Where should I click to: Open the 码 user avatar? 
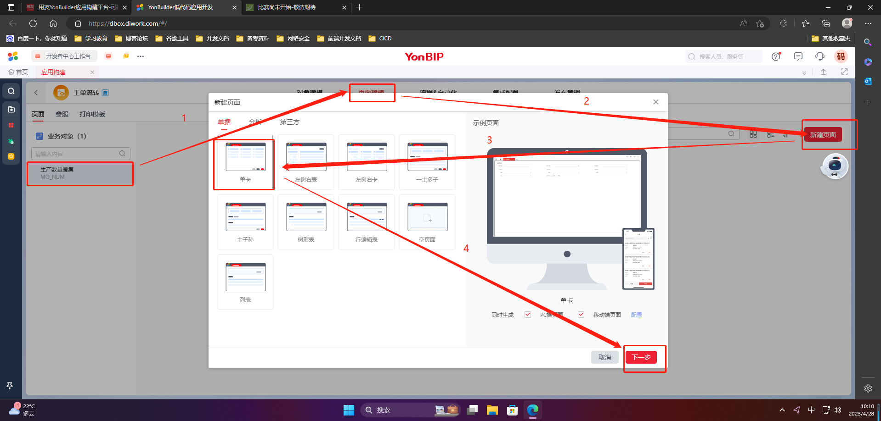(841, 56)
